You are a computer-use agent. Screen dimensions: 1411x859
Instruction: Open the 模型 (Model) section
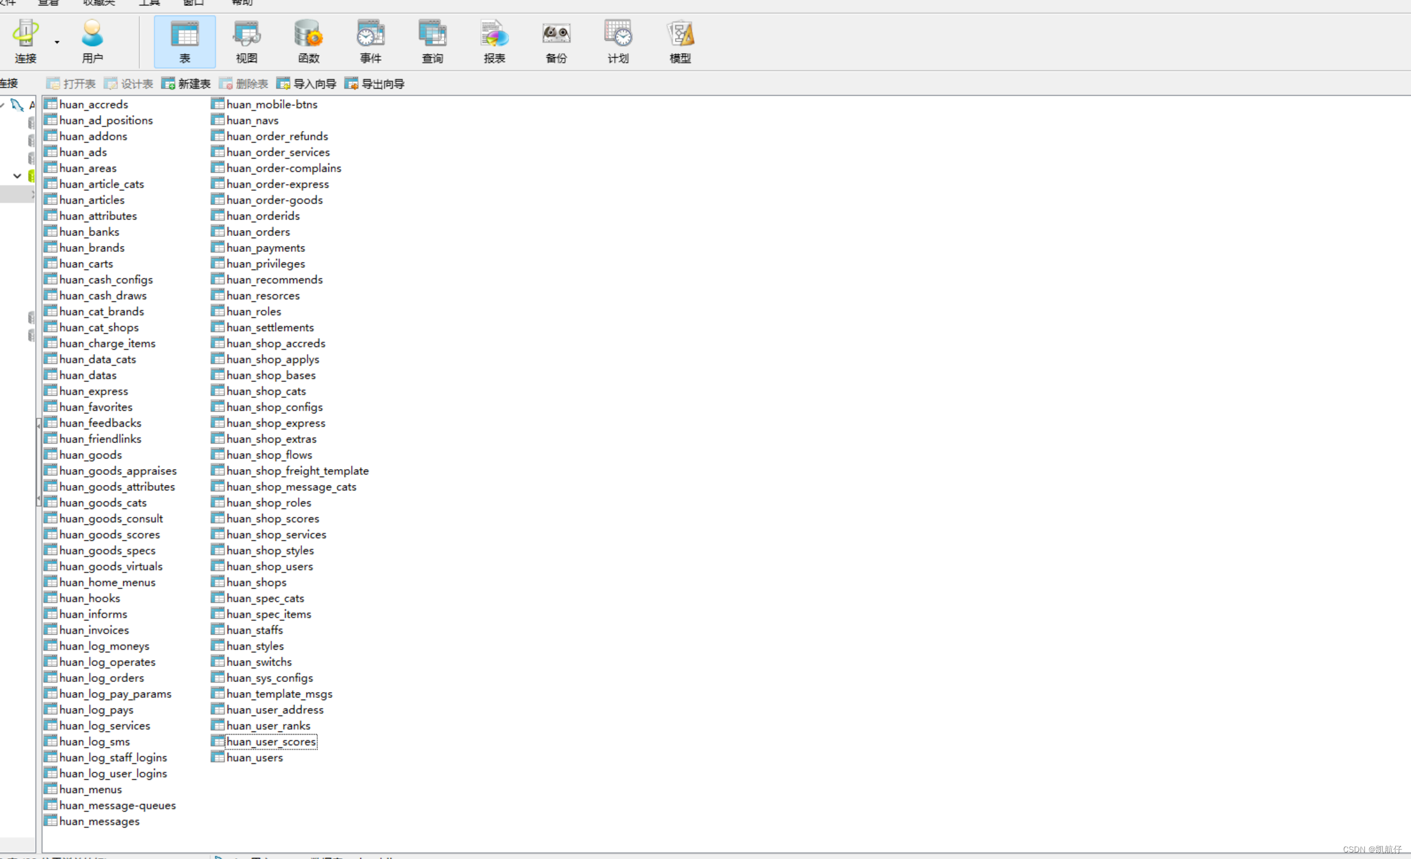(680, 41)
